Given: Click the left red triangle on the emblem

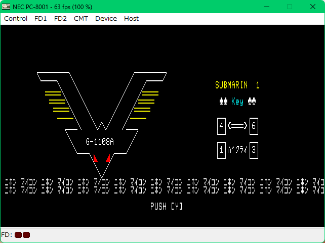Looking at the screenshot, I should click(95, 158).
